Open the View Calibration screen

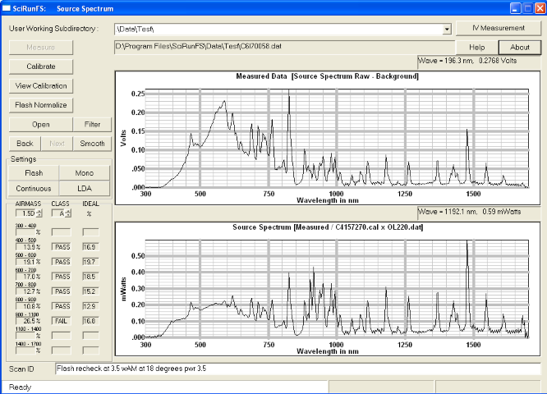pyautogui.click(x=41, y=85)
